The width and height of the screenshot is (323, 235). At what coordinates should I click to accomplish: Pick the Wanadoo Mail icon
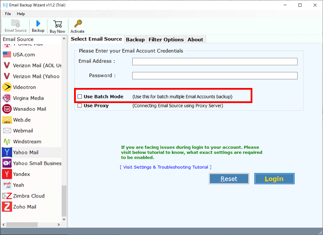click(x=7, y=109)
